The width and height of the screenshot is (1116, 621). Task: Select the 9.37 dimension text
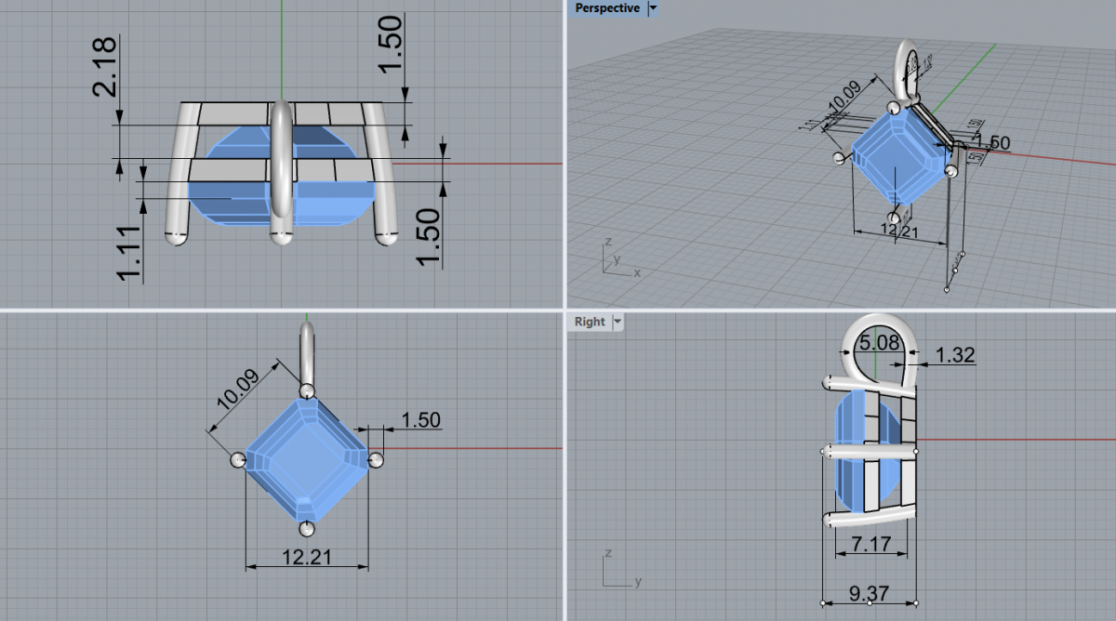click(869, 590)
